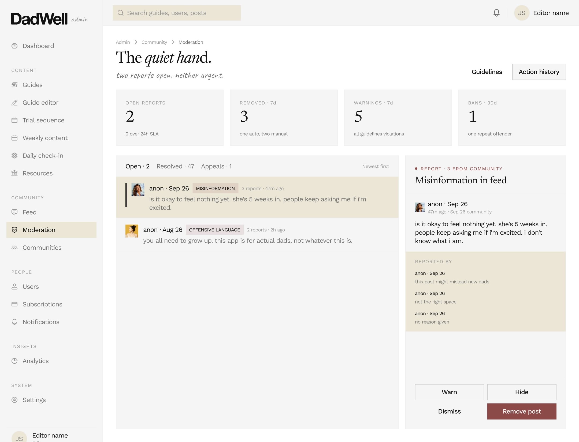This screenshot has width=579, height=442.
Task: Click the anon Sep 26 avatar in report list
Action: point(138,190)
